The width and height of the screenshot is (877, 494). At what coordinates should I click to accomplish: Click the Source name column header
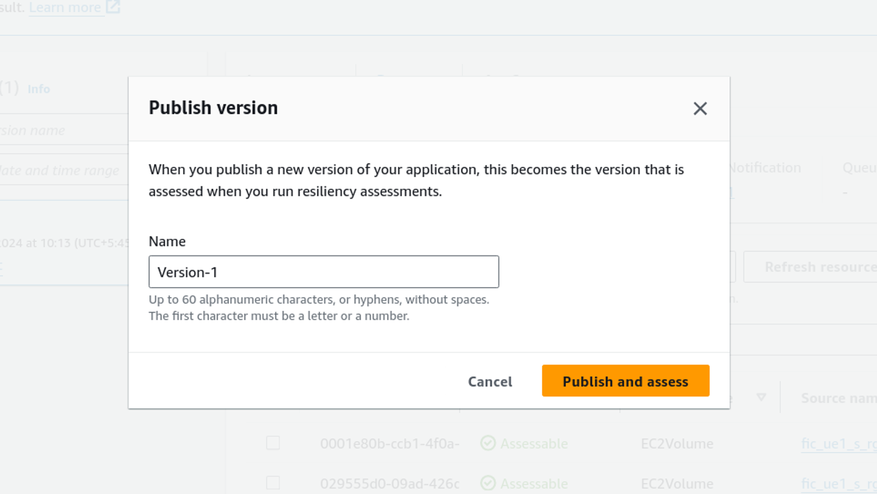(x=838, y=398)
